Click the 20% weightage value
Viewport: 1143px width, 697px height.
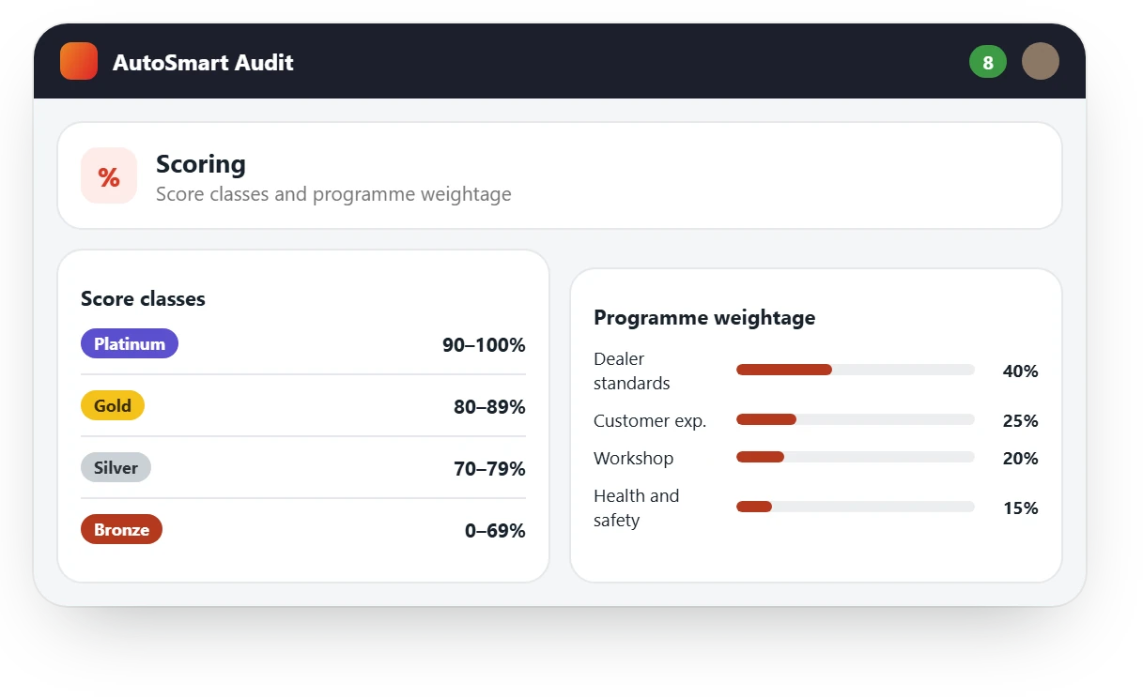pyautogui.click(x=1020, y=459)
